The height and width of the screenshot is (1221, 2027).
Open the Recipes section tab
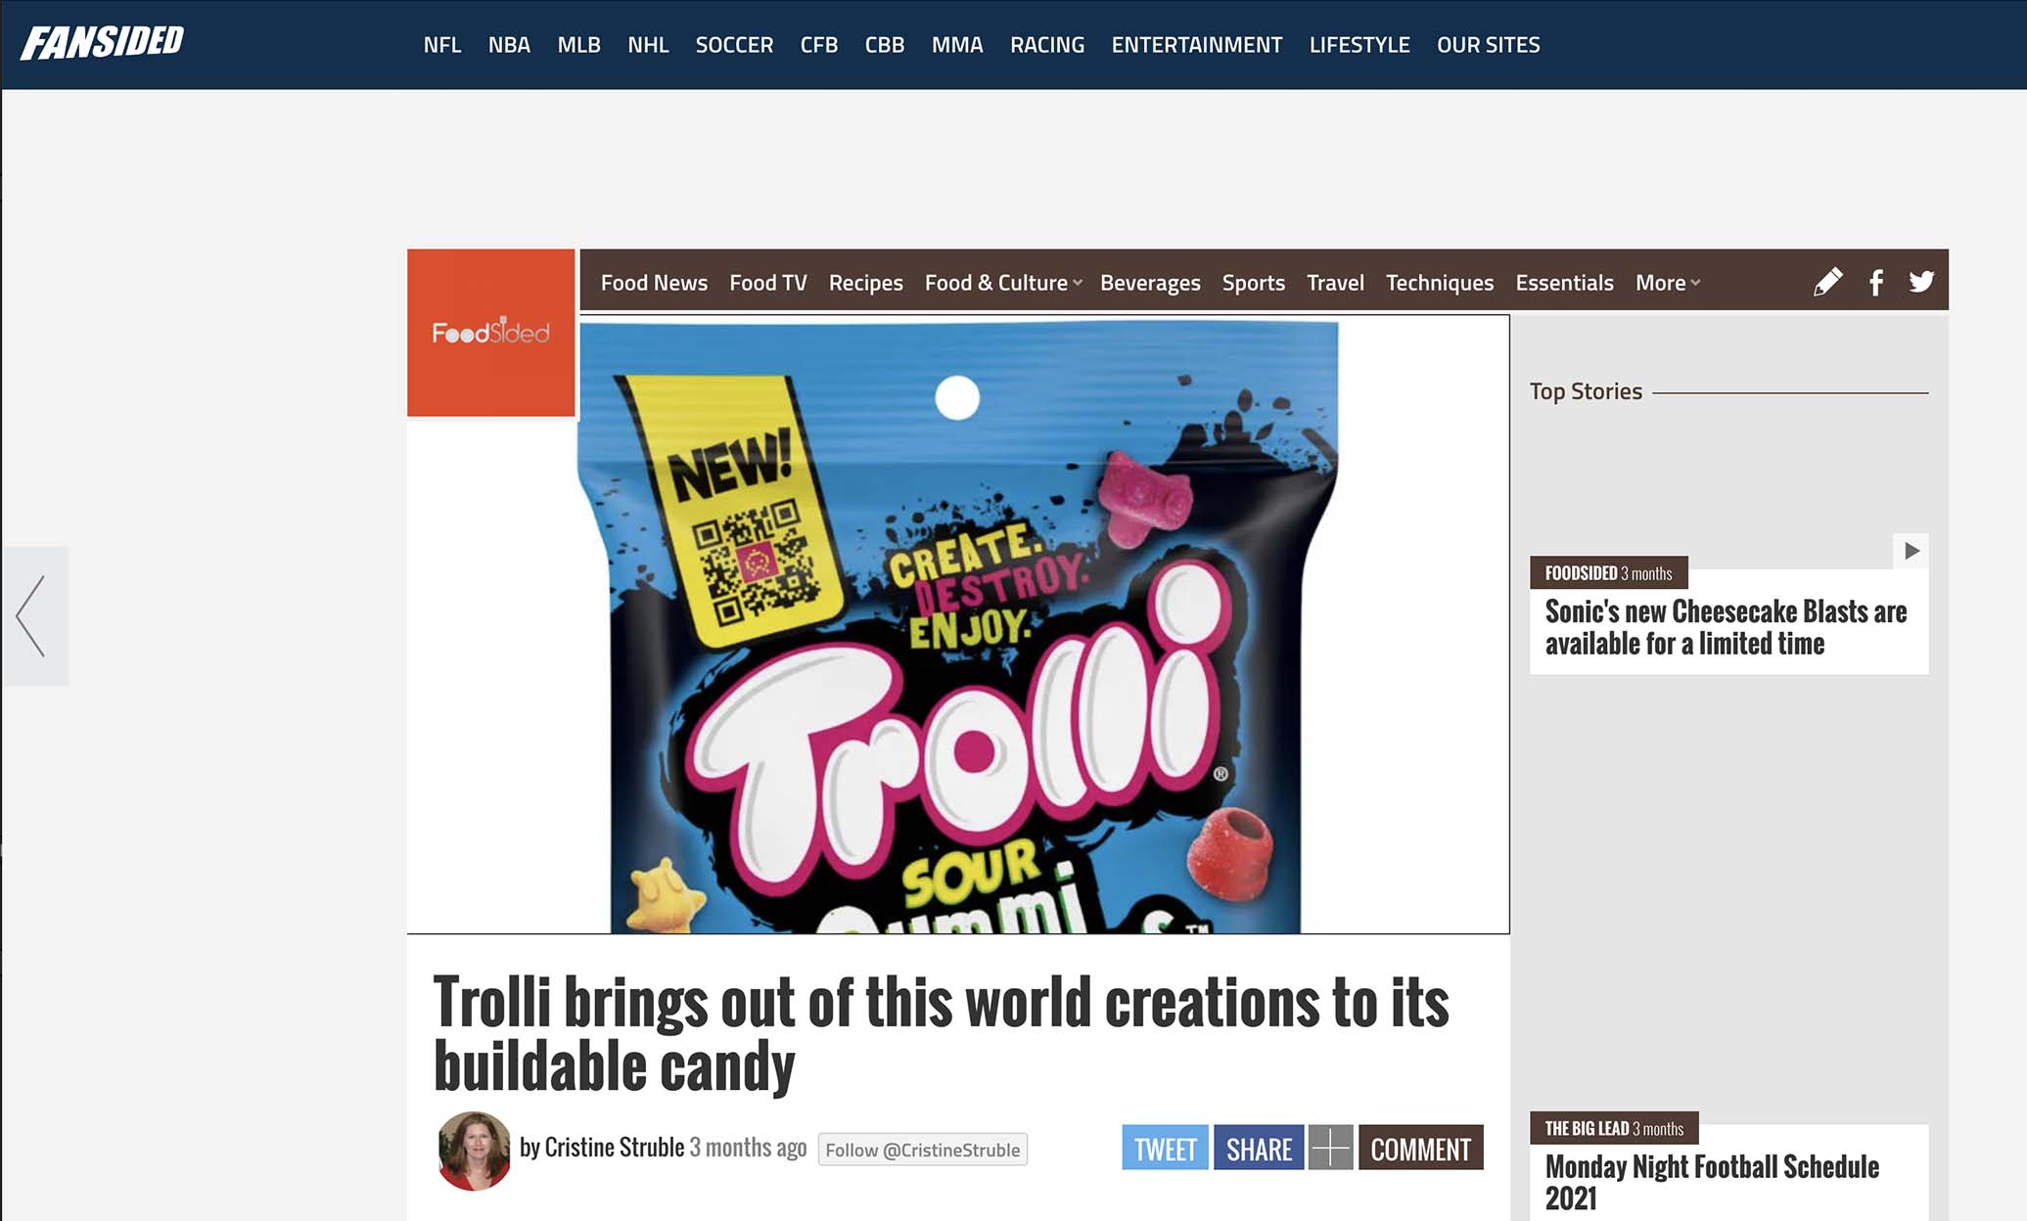(865, 283)
